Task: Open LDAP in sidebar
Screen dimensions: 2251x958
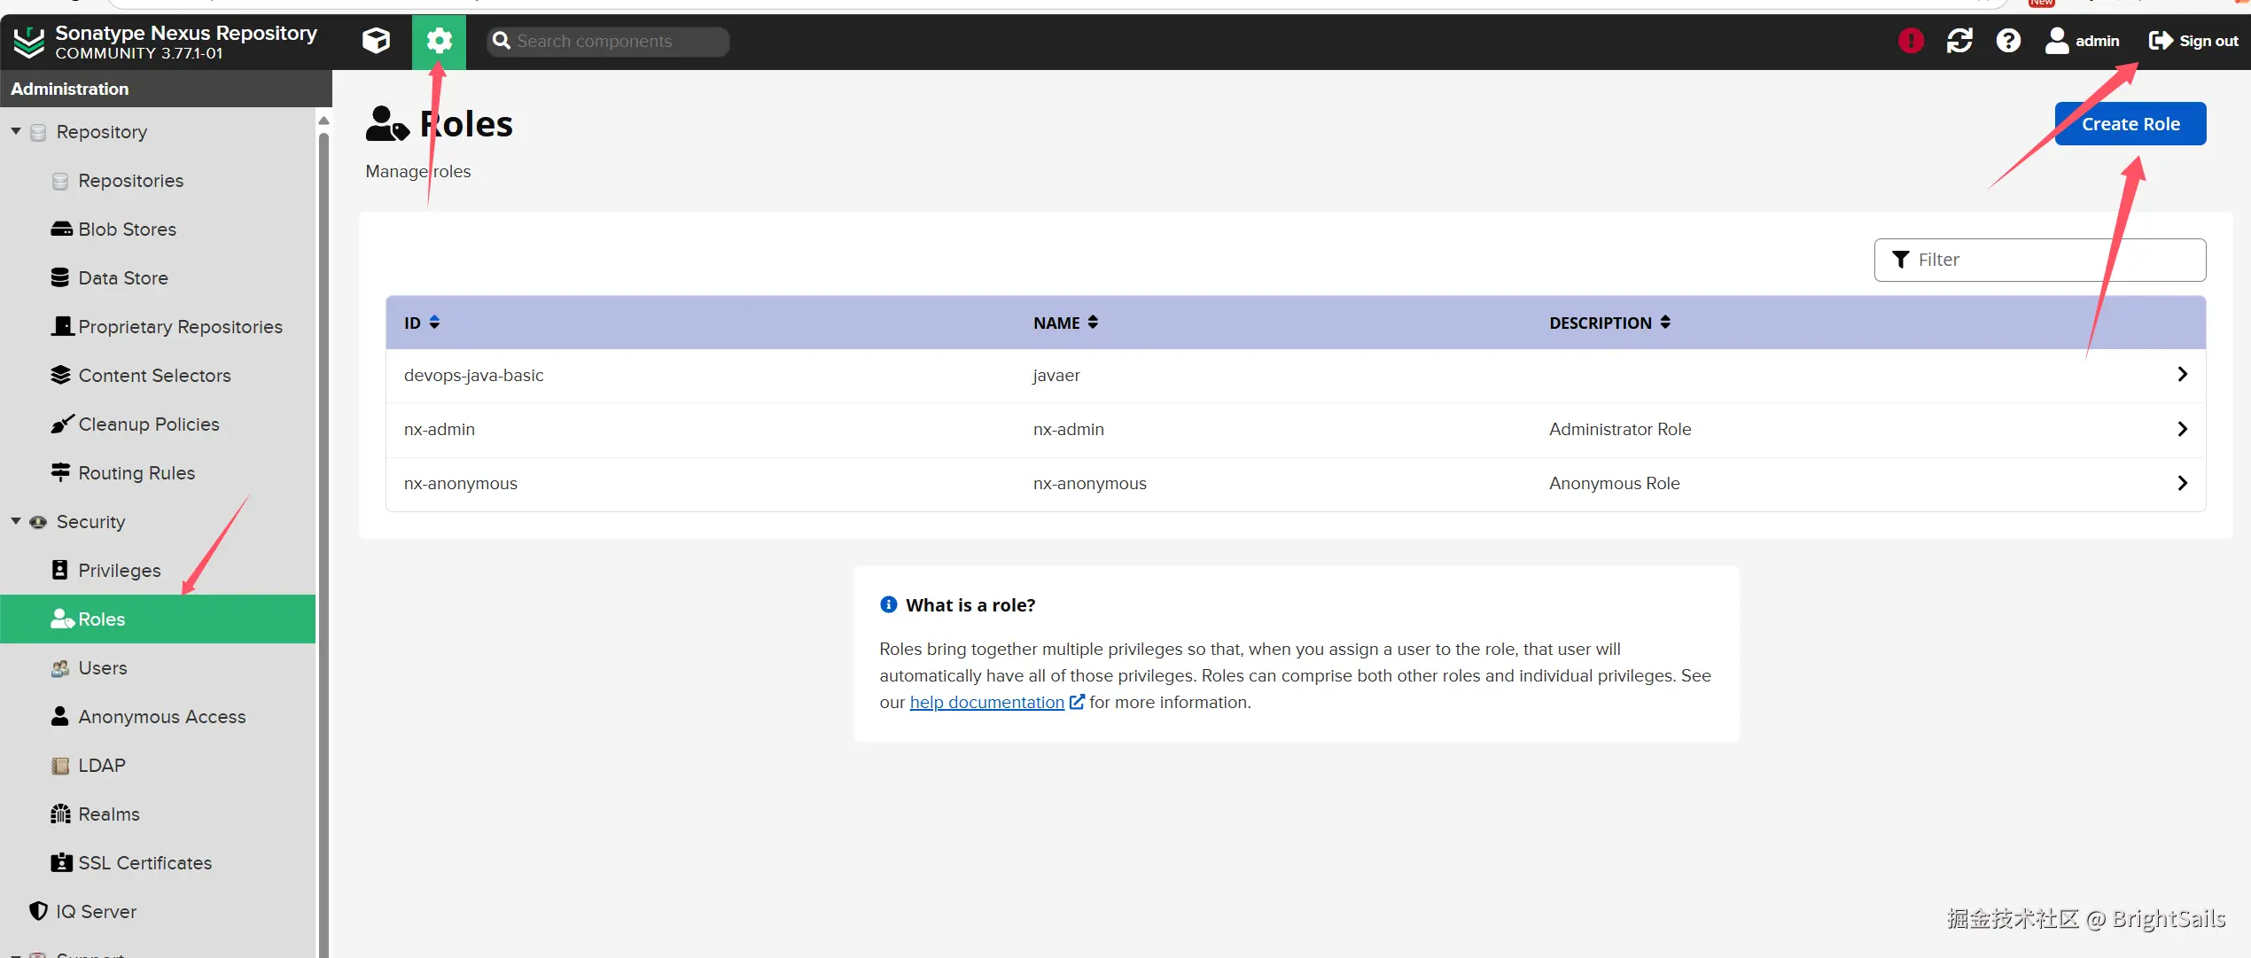Action: (102, 766)
